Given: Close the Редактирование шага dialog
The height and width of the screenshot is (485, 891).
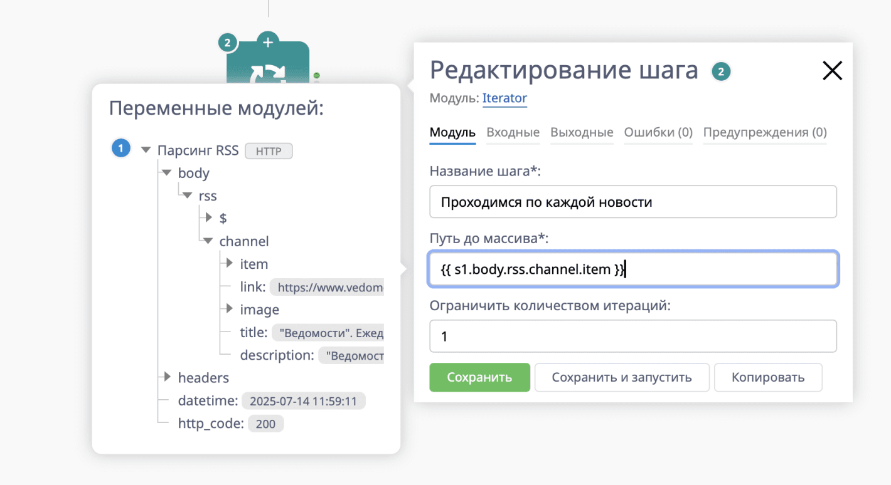Looking at the screenshot, I should coord(832,70).
